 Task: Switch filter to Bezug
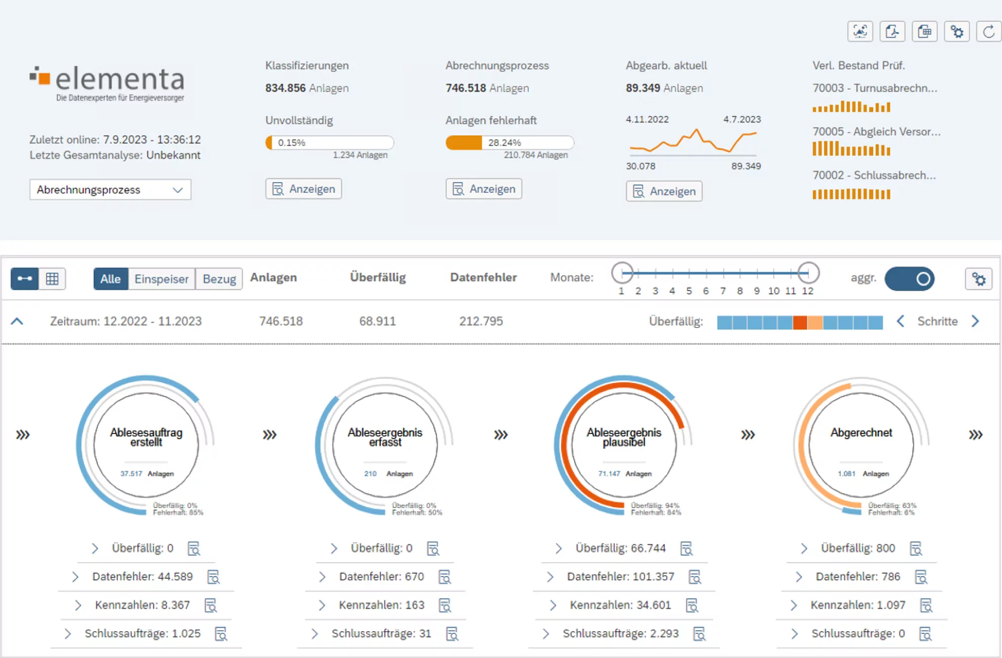[x=219, y=279]
